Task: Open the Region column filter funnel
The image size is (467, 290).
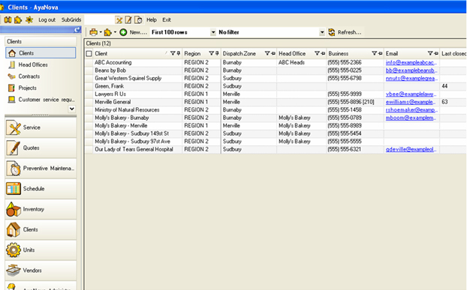Action: point(211,53)
